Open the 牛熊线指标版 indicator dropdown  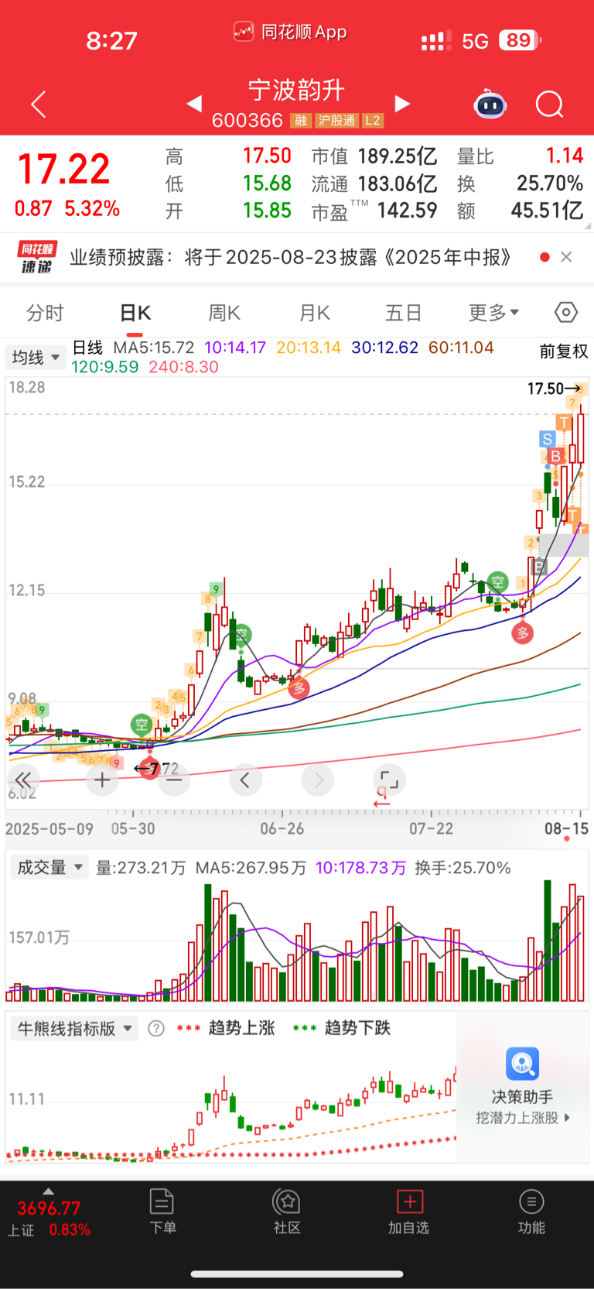coord(74,1028)
